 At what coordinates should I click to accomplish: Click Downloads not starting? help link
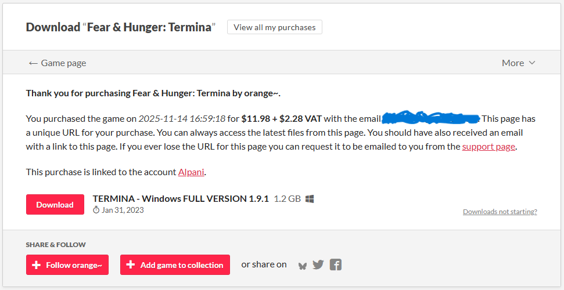[500, 212]
